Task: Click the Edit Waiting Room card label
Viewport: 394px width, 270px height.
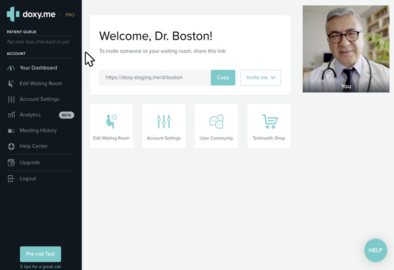Action: point(111,138)
